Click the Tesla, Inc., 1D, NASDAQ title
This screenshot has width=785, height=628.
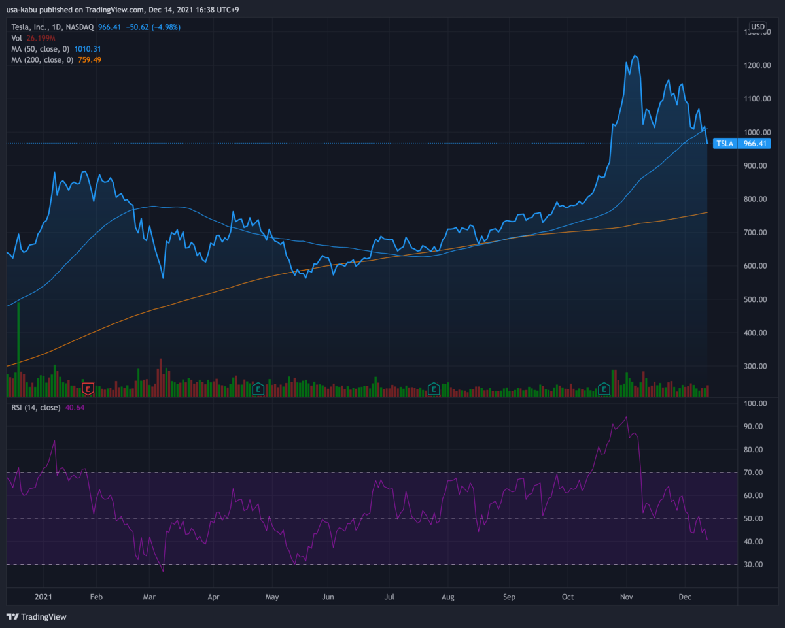(x=52, y=27)
